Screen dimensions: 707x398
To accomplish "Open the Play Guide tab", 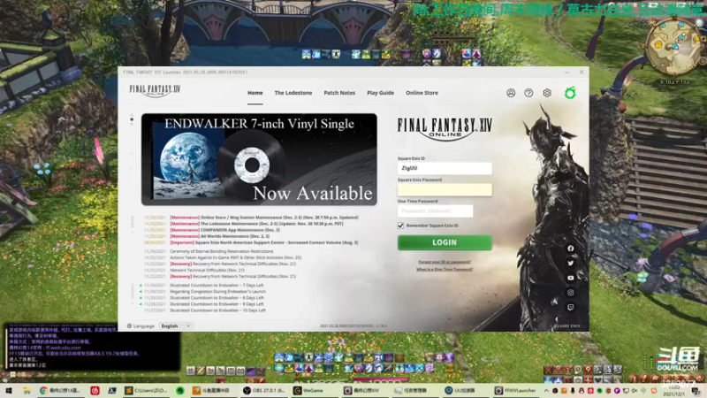I will click(x=380, y=93).
